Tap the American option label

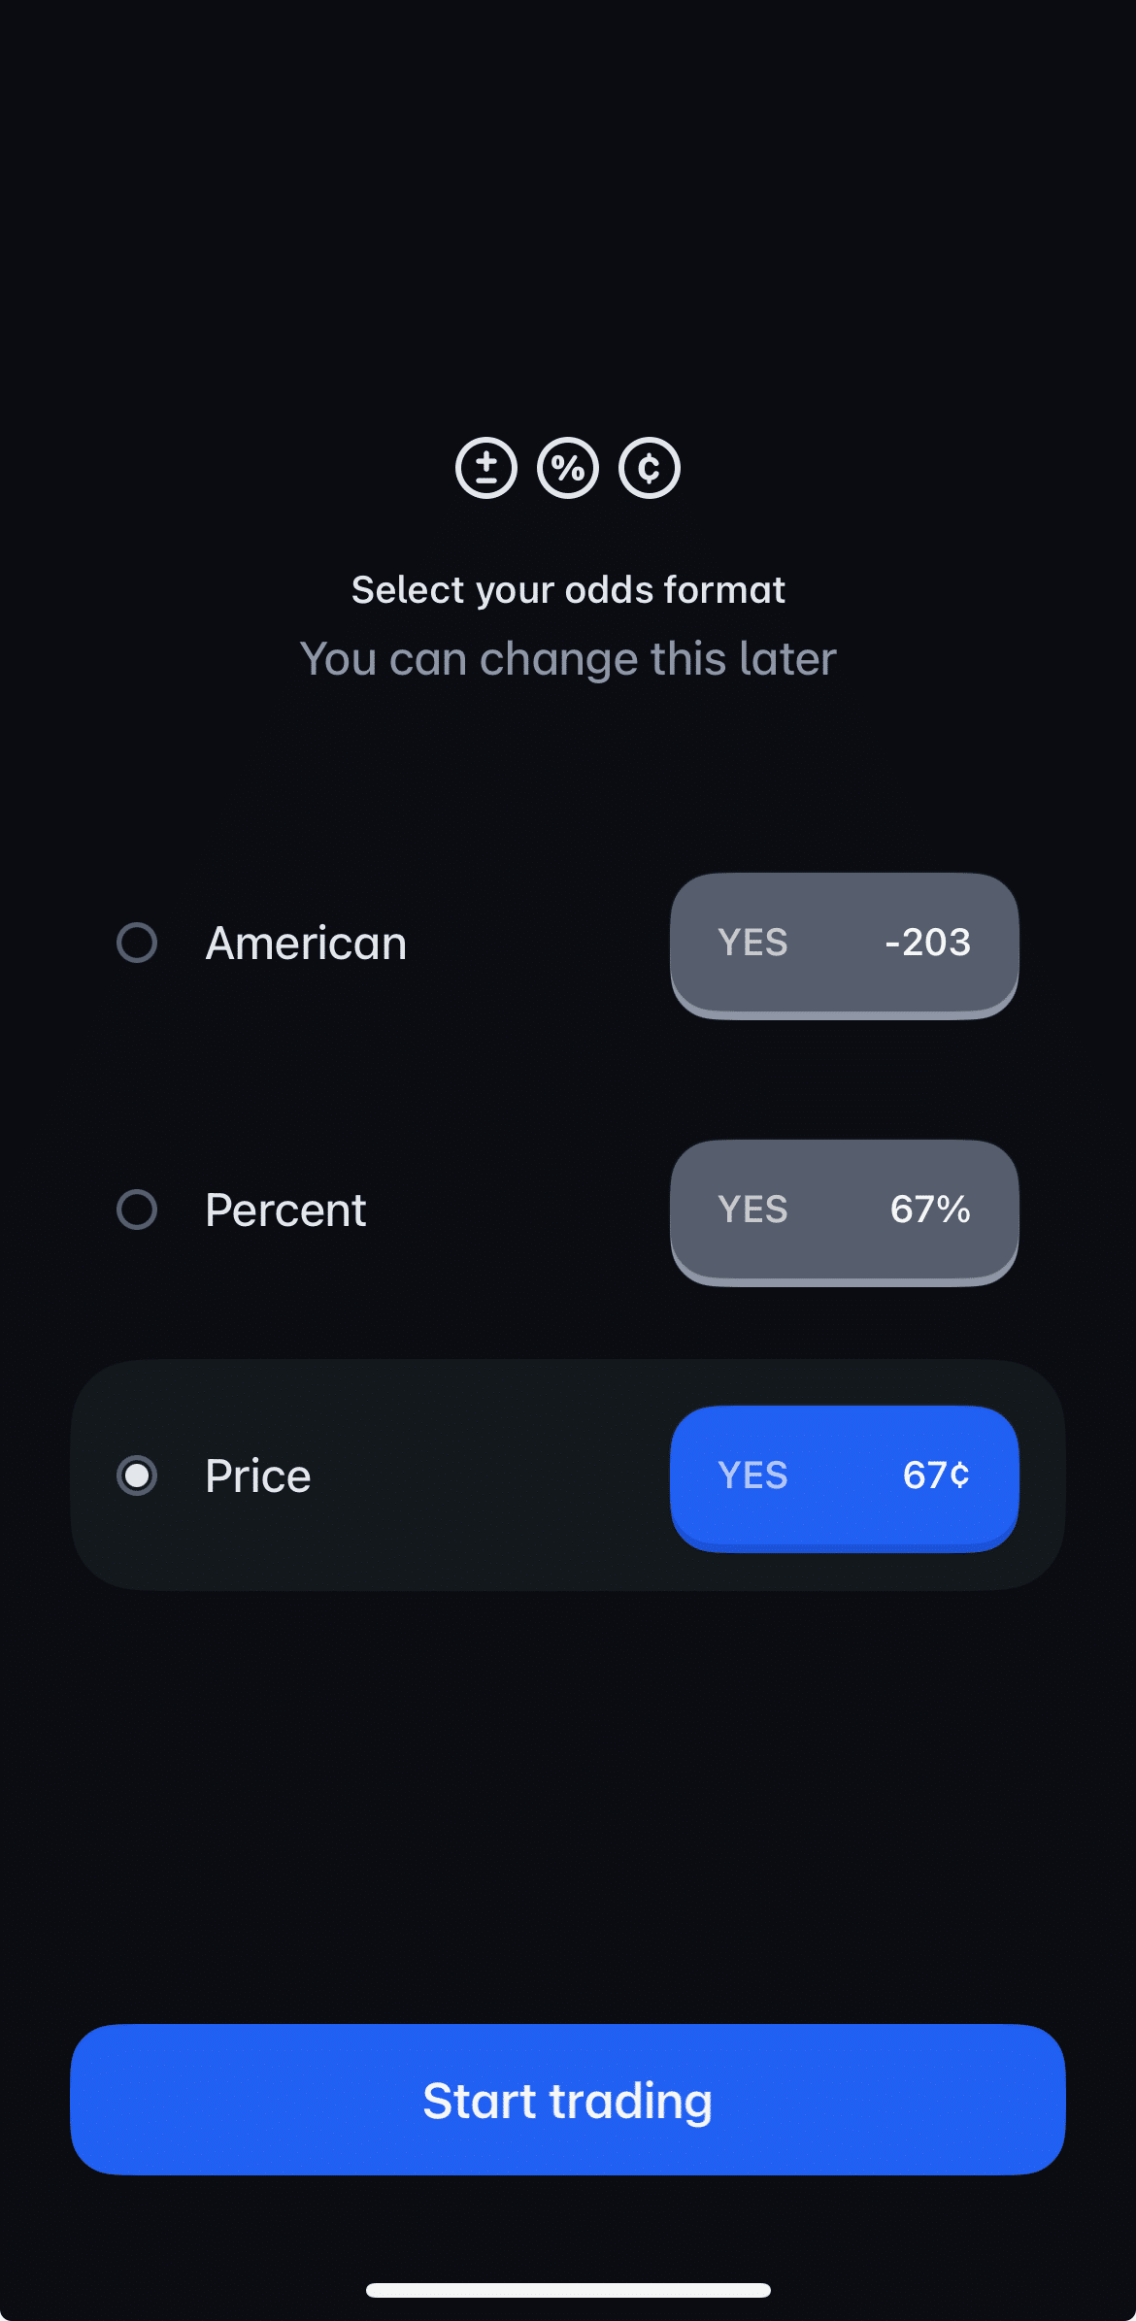coord(306,944)
